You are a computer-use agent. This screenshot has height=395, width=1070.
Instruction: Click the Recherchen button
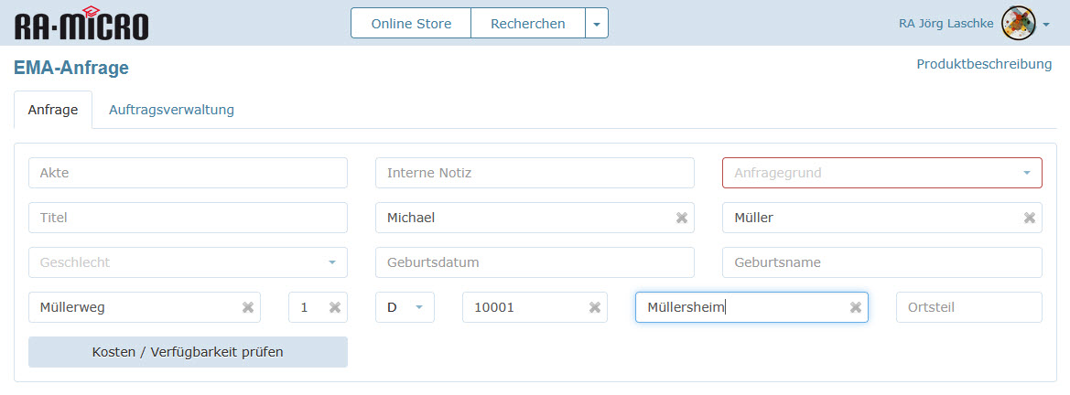tap(527, 24)
